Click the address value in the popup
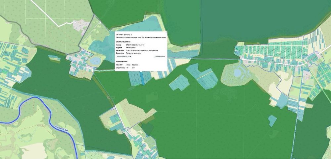The width and height of the screenshot is (331, 159). (x=131, y=48)
